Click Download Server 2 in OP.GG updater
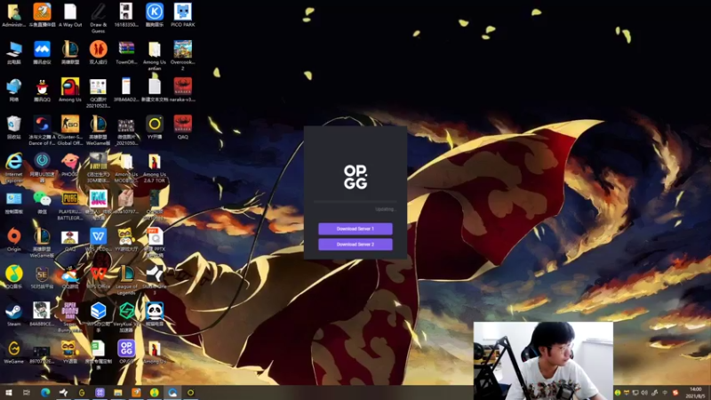 click(355, 244)
